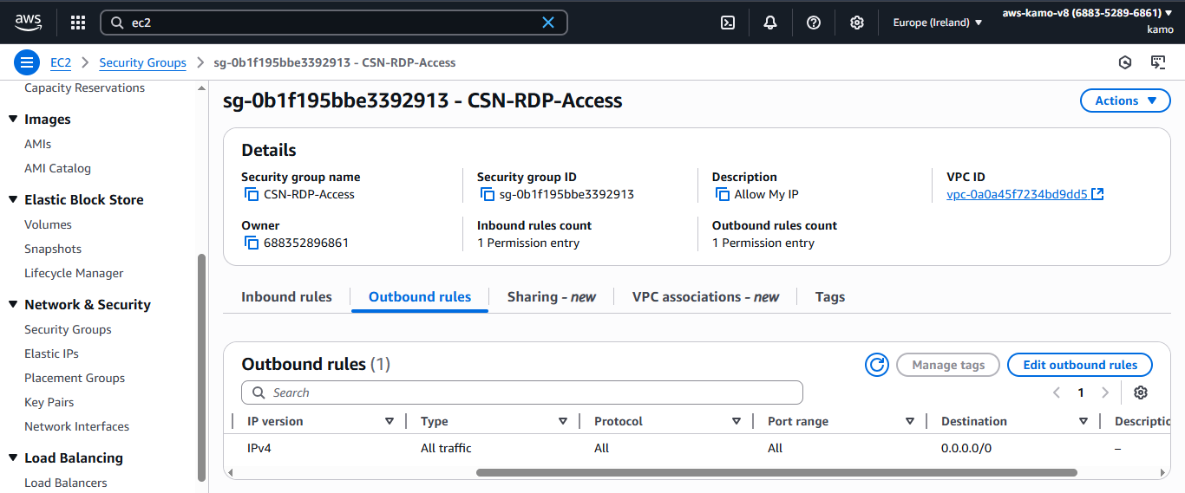The width and height of the screenshot is (1185, 493).
Task: Click the hexagon clock icon below top bar
Action: click(x=1125, y=62)
